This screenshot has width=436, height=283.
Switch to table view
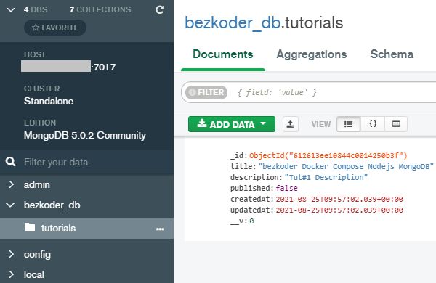[x=396, y=124]
